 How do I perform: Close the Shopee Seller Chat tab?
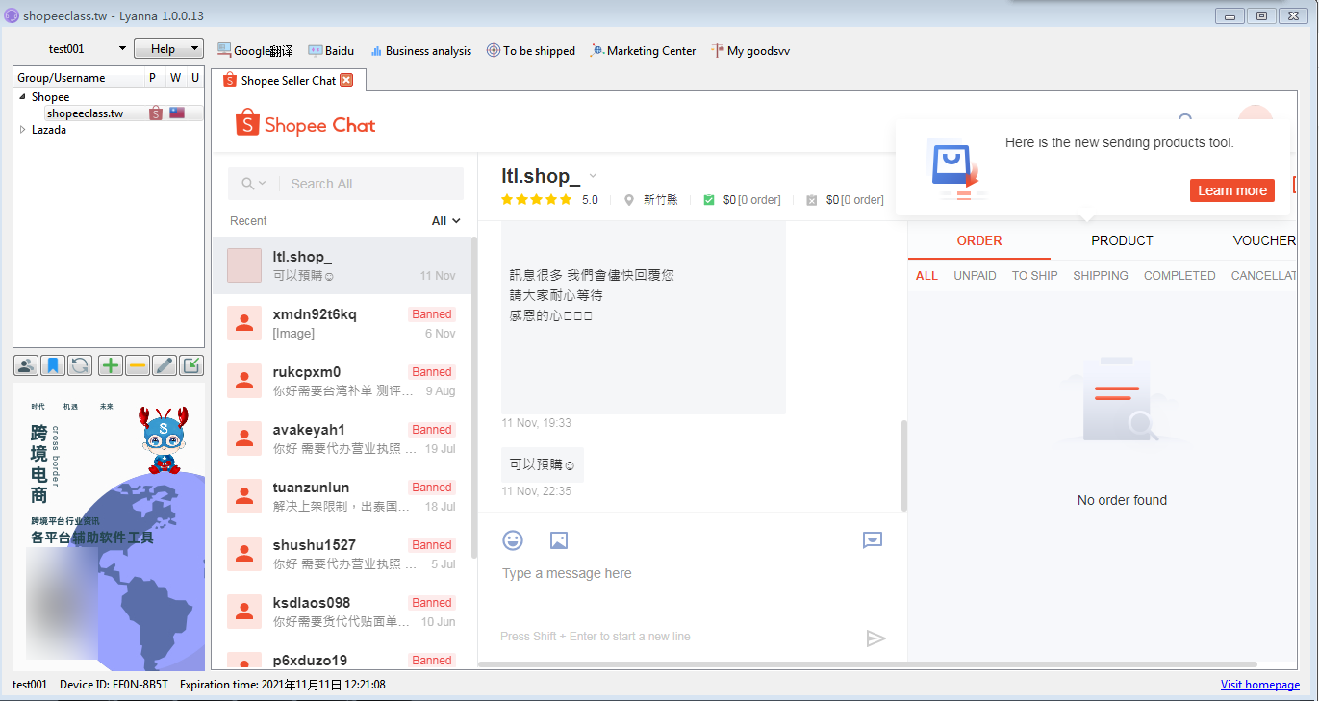click(x=346, y=80)
